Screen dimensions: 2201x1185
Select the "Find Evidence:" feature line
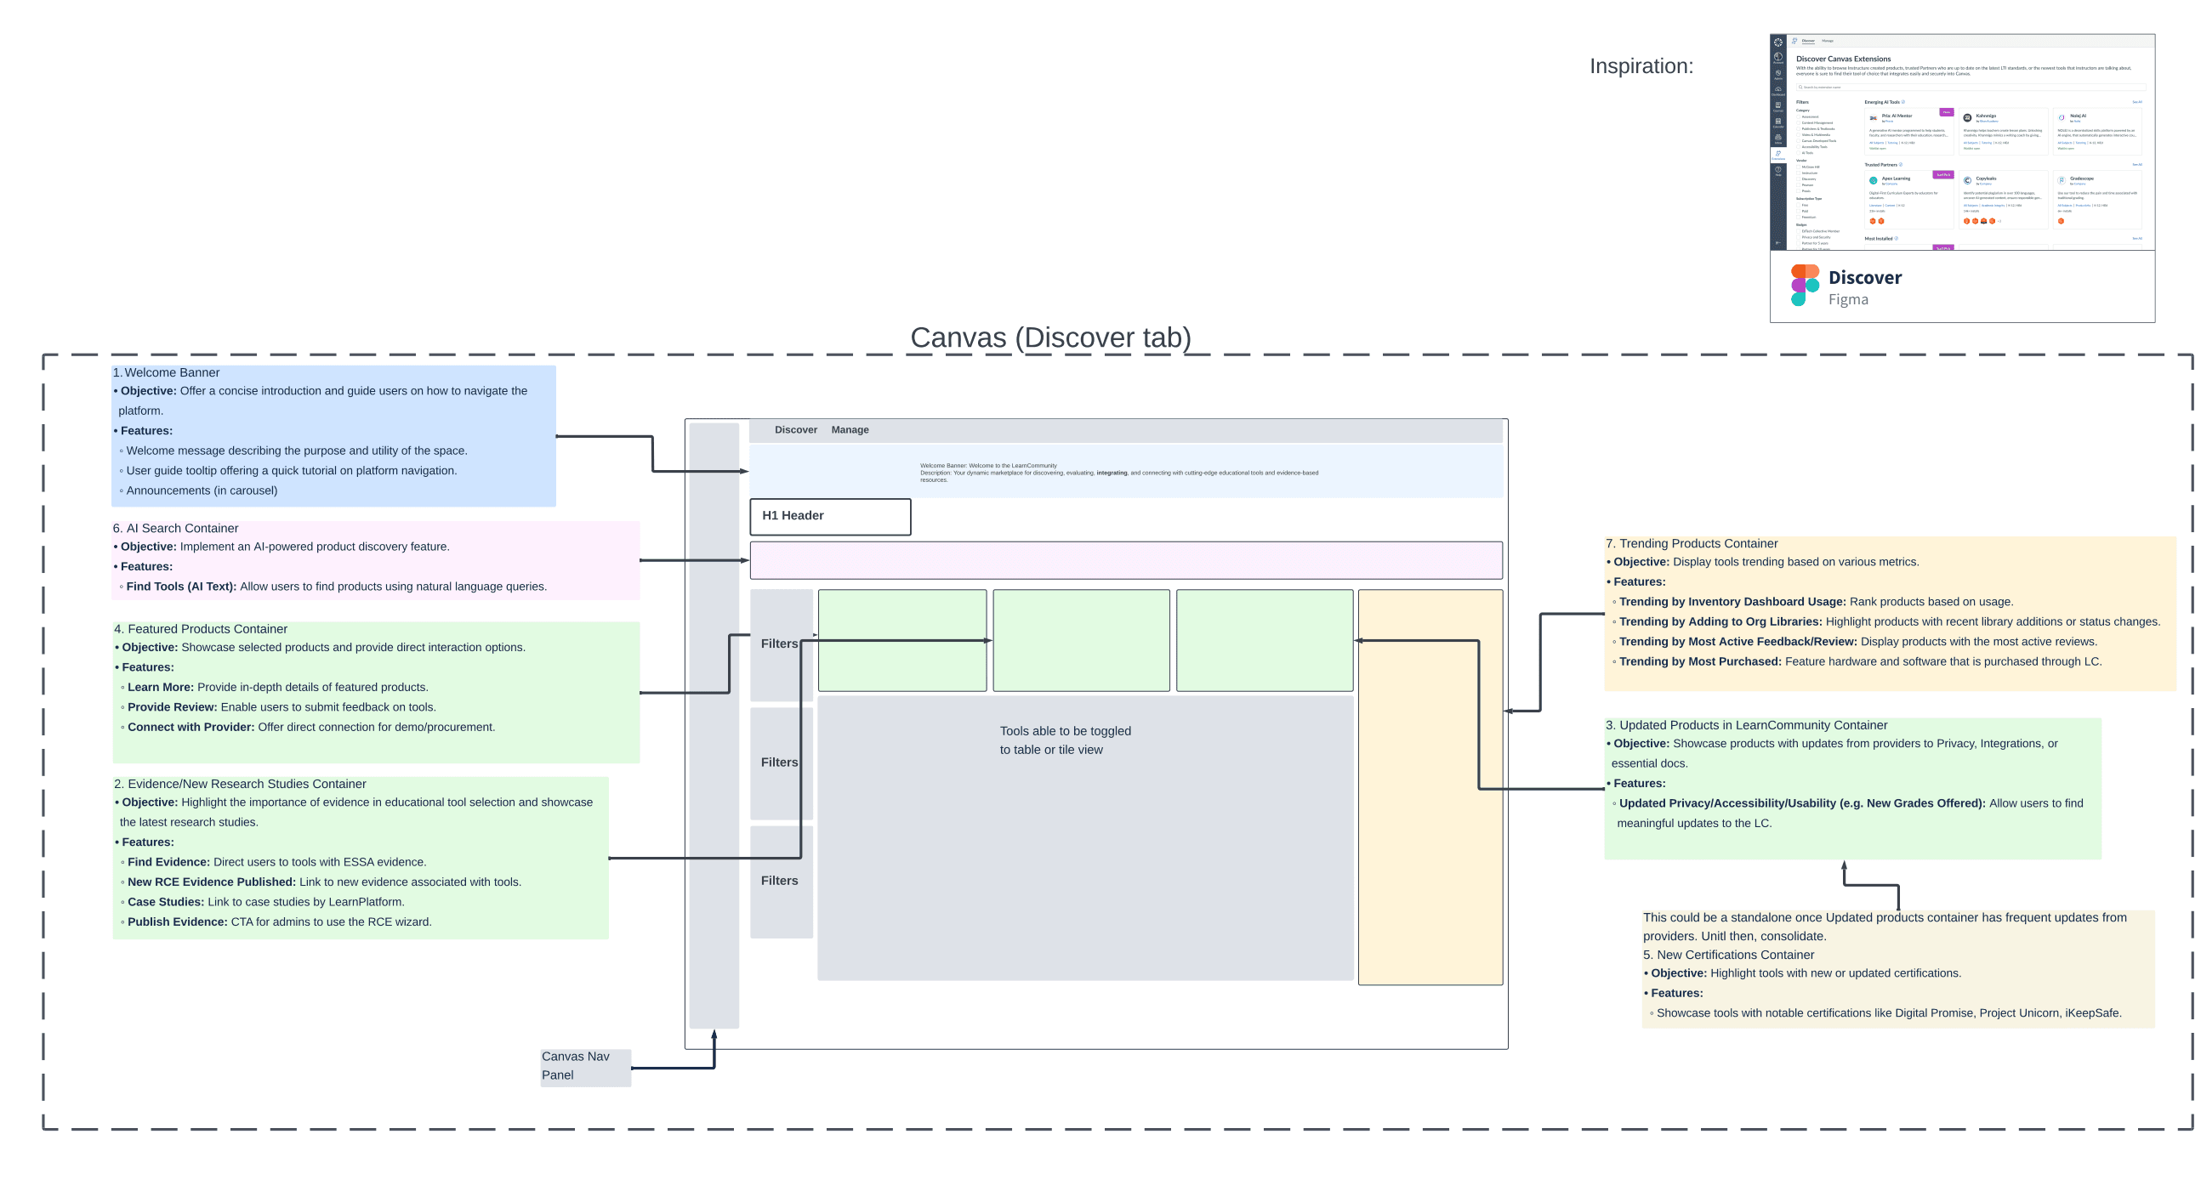pos(273,862)
